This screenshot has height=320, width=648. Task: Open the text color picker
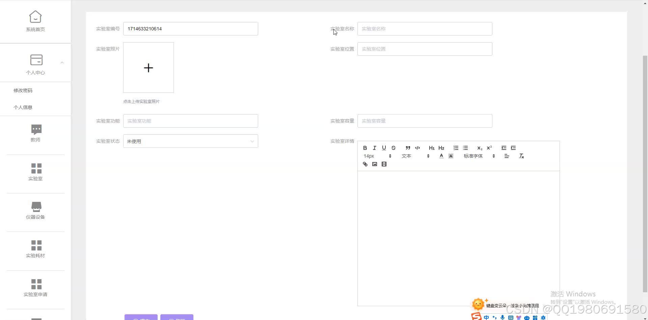[441, 156]
